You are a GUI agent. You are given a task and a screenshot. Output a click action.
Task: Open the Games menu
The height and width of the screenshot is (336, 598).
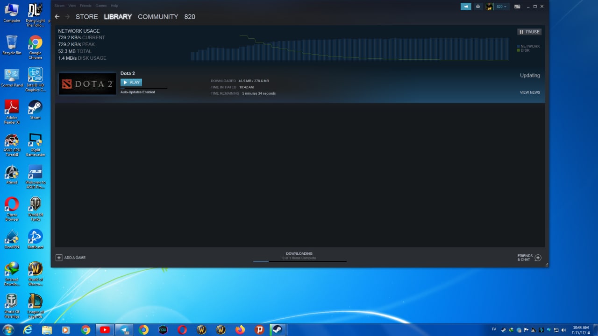pos(101,6)
